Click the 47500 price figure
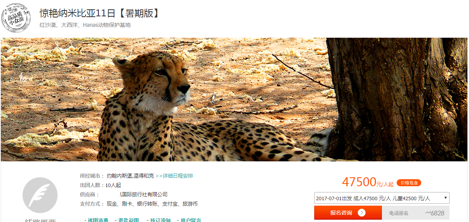Screen dimensions: 469x222 click(x=359, y=182)
